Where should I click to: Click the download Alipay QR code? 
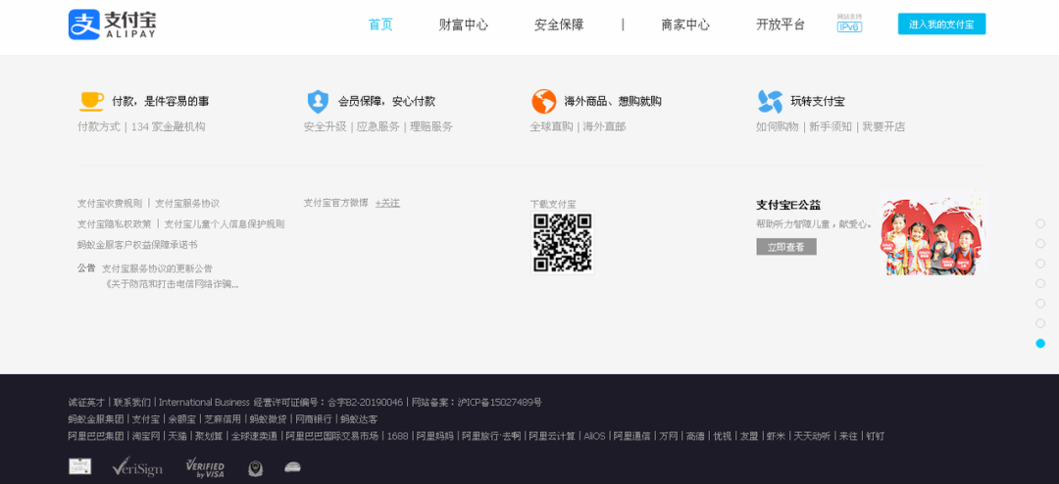point(562,243)
